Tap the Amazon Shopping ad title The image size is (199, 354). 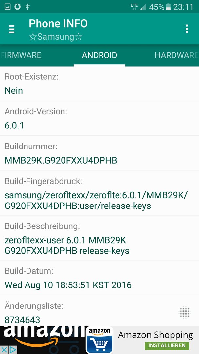click(x=155, y=335)
